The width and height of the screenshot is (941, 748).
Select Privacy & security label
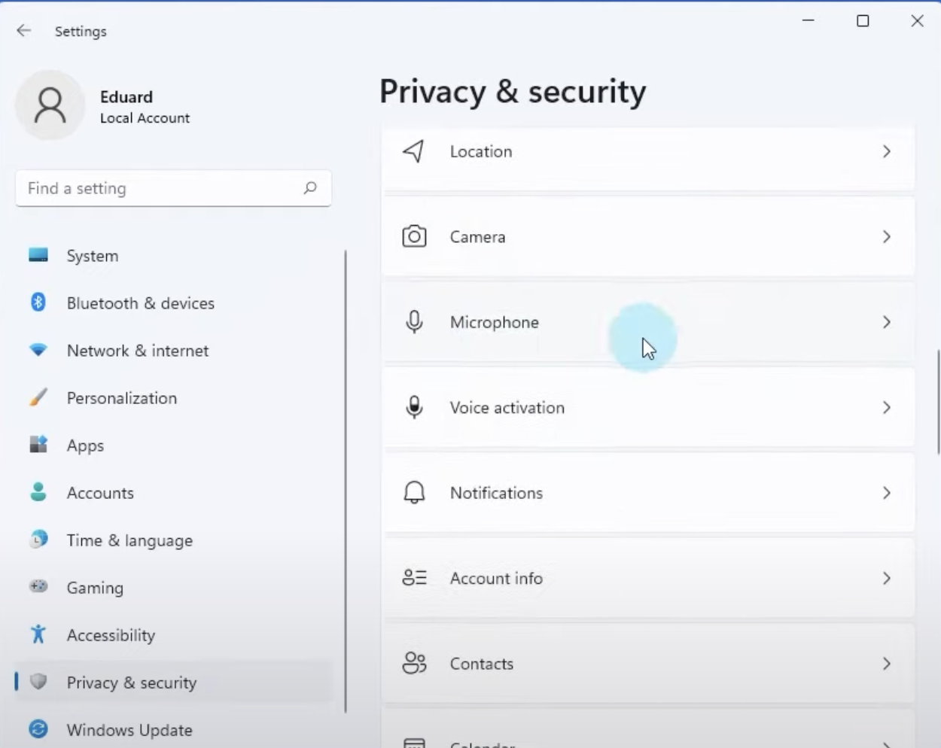[x=132, y=683]
